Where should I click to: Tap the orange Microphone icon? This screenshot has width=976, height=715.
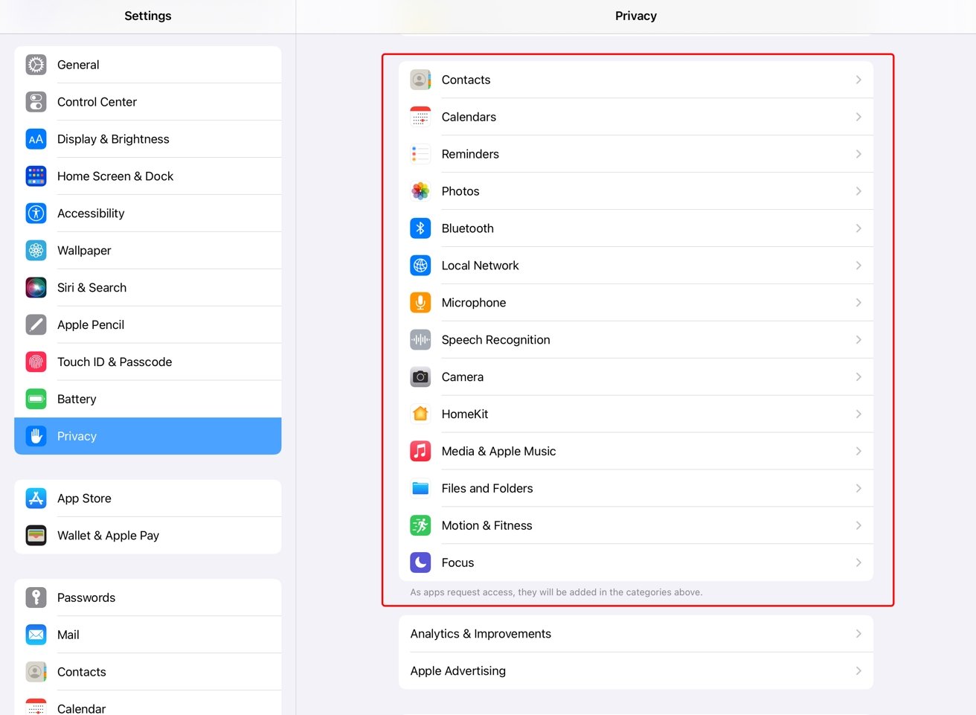click(x=420, y=303)
